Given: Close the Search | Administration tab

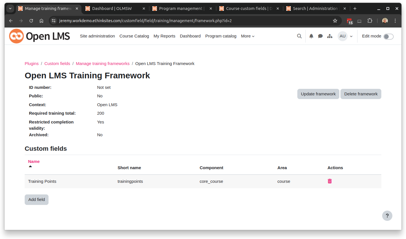Looking at the screenshot, I should tap(345, 9).
